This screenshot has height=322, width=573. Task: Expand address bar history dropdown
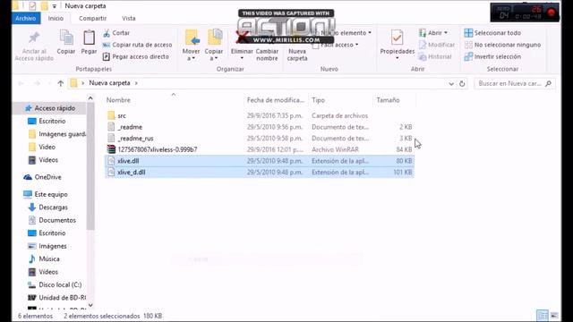click(451, 84)
